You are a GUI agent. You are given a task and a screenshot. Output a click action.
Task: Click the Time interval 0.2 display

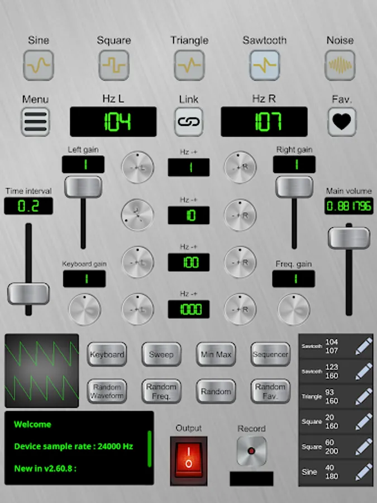pyautogui.click(x=28, y=206)
